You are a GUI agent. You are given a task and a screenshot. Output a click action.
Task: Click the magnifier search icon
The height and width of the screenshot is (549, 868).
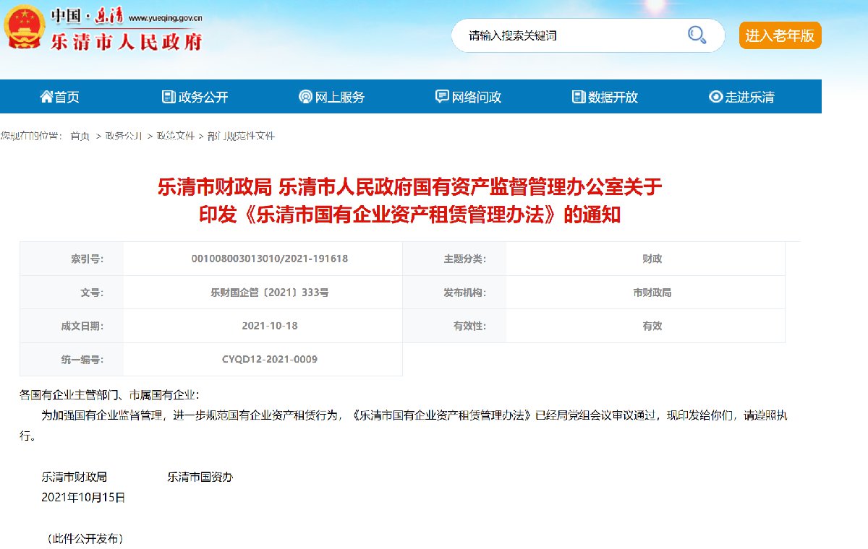pos(697,35)
